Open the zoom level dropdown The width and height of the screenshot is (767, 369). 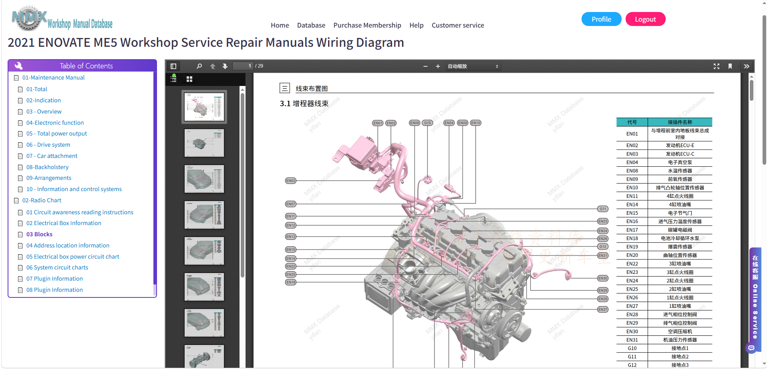tap(473, 66)
